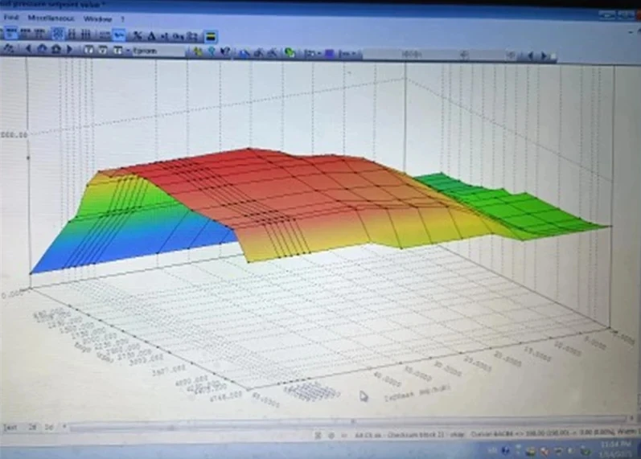Open the Window menu
This screenshot has height=459, width=641.
(x=97, y=18)
